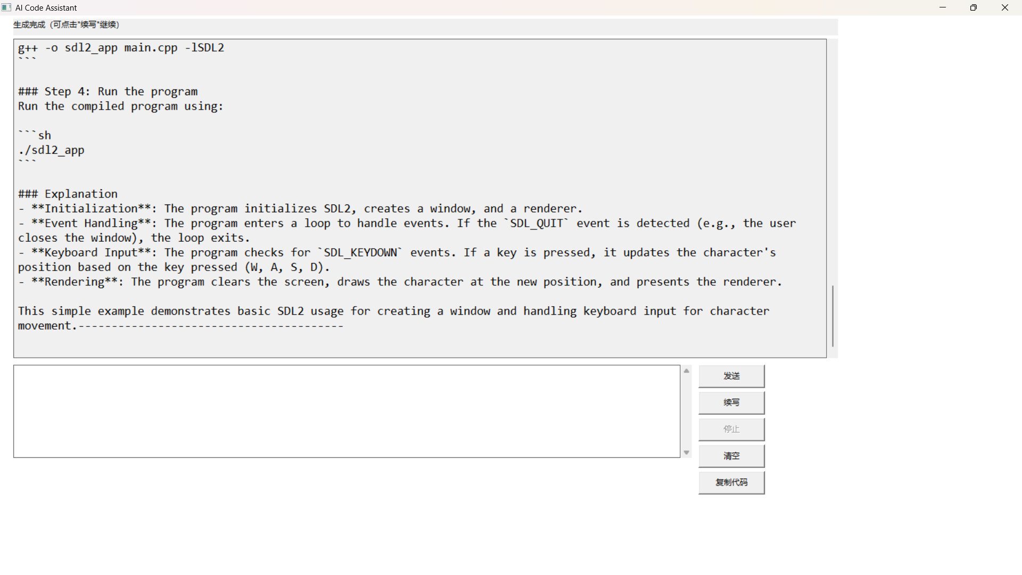1022x575 pixels.
Task: Click the Initialization bullet point text
Action: coord(300,208)
